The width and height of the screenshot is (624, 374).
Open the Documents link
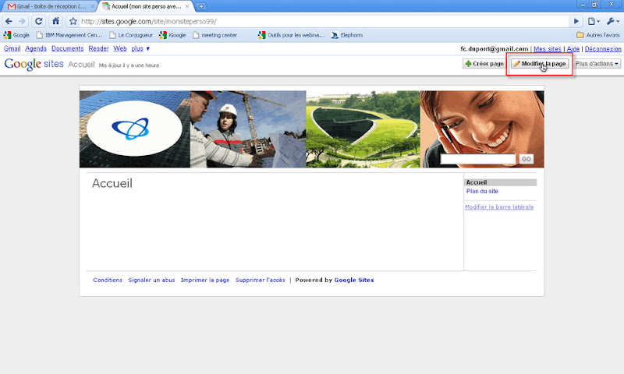(x=68, y=48)
